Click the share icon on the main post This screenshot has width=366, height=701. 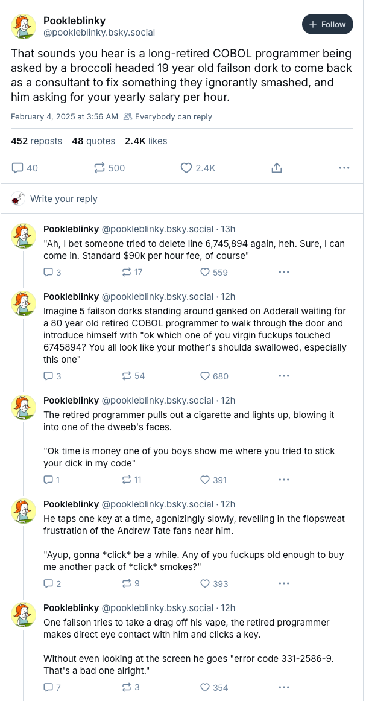pos(277,168)
